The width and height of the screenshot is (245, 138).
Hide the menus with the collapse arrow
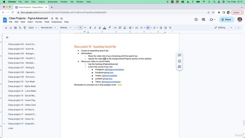(238, 28)
